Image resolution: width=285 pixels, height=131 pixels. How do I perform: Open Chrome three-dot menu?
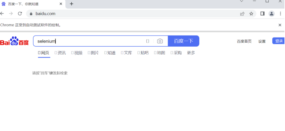point(280,14)
